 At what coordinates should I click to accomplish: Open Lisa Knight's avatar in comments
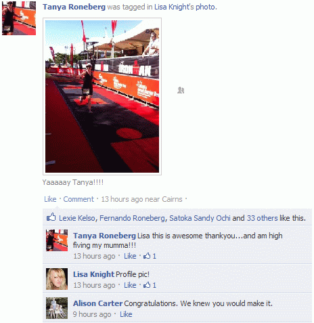(57, 279)
